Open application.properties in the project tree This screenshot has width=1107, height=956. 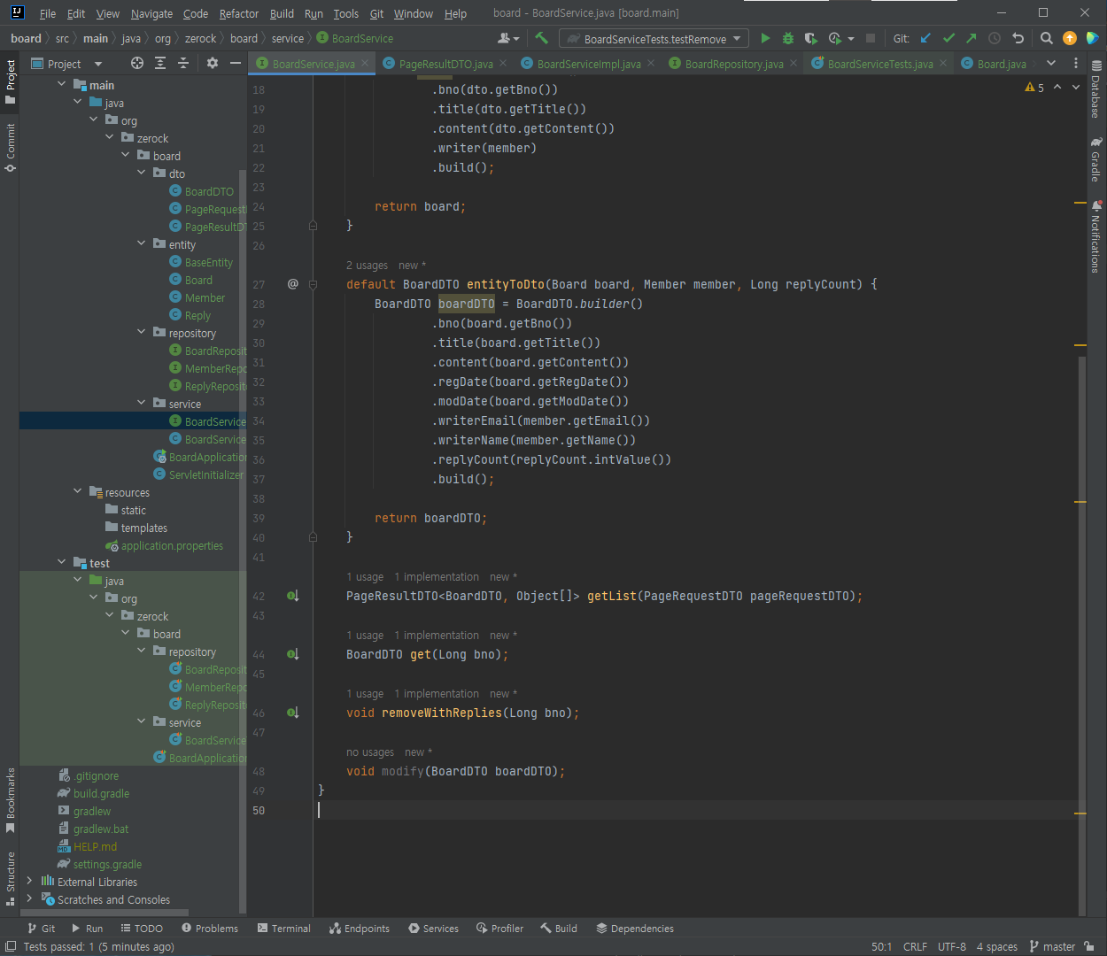172,545
